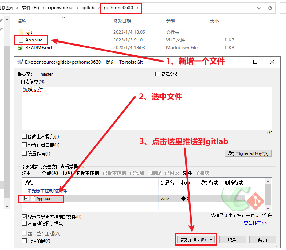This screenshot has height=250, width=286.
Task: Click the App.vue file icon in change list
Action: (x=33, y=199)
